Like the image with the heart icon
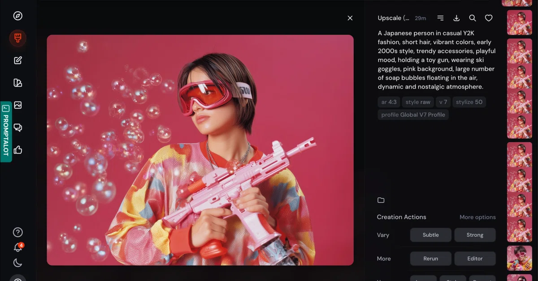 click(x=489, y=18)
